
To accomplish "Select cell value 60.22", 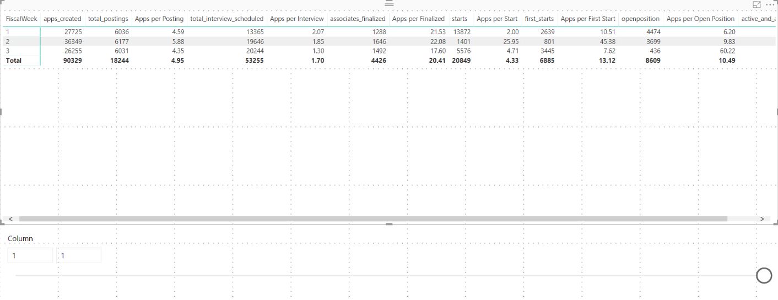I will point(727,51).
